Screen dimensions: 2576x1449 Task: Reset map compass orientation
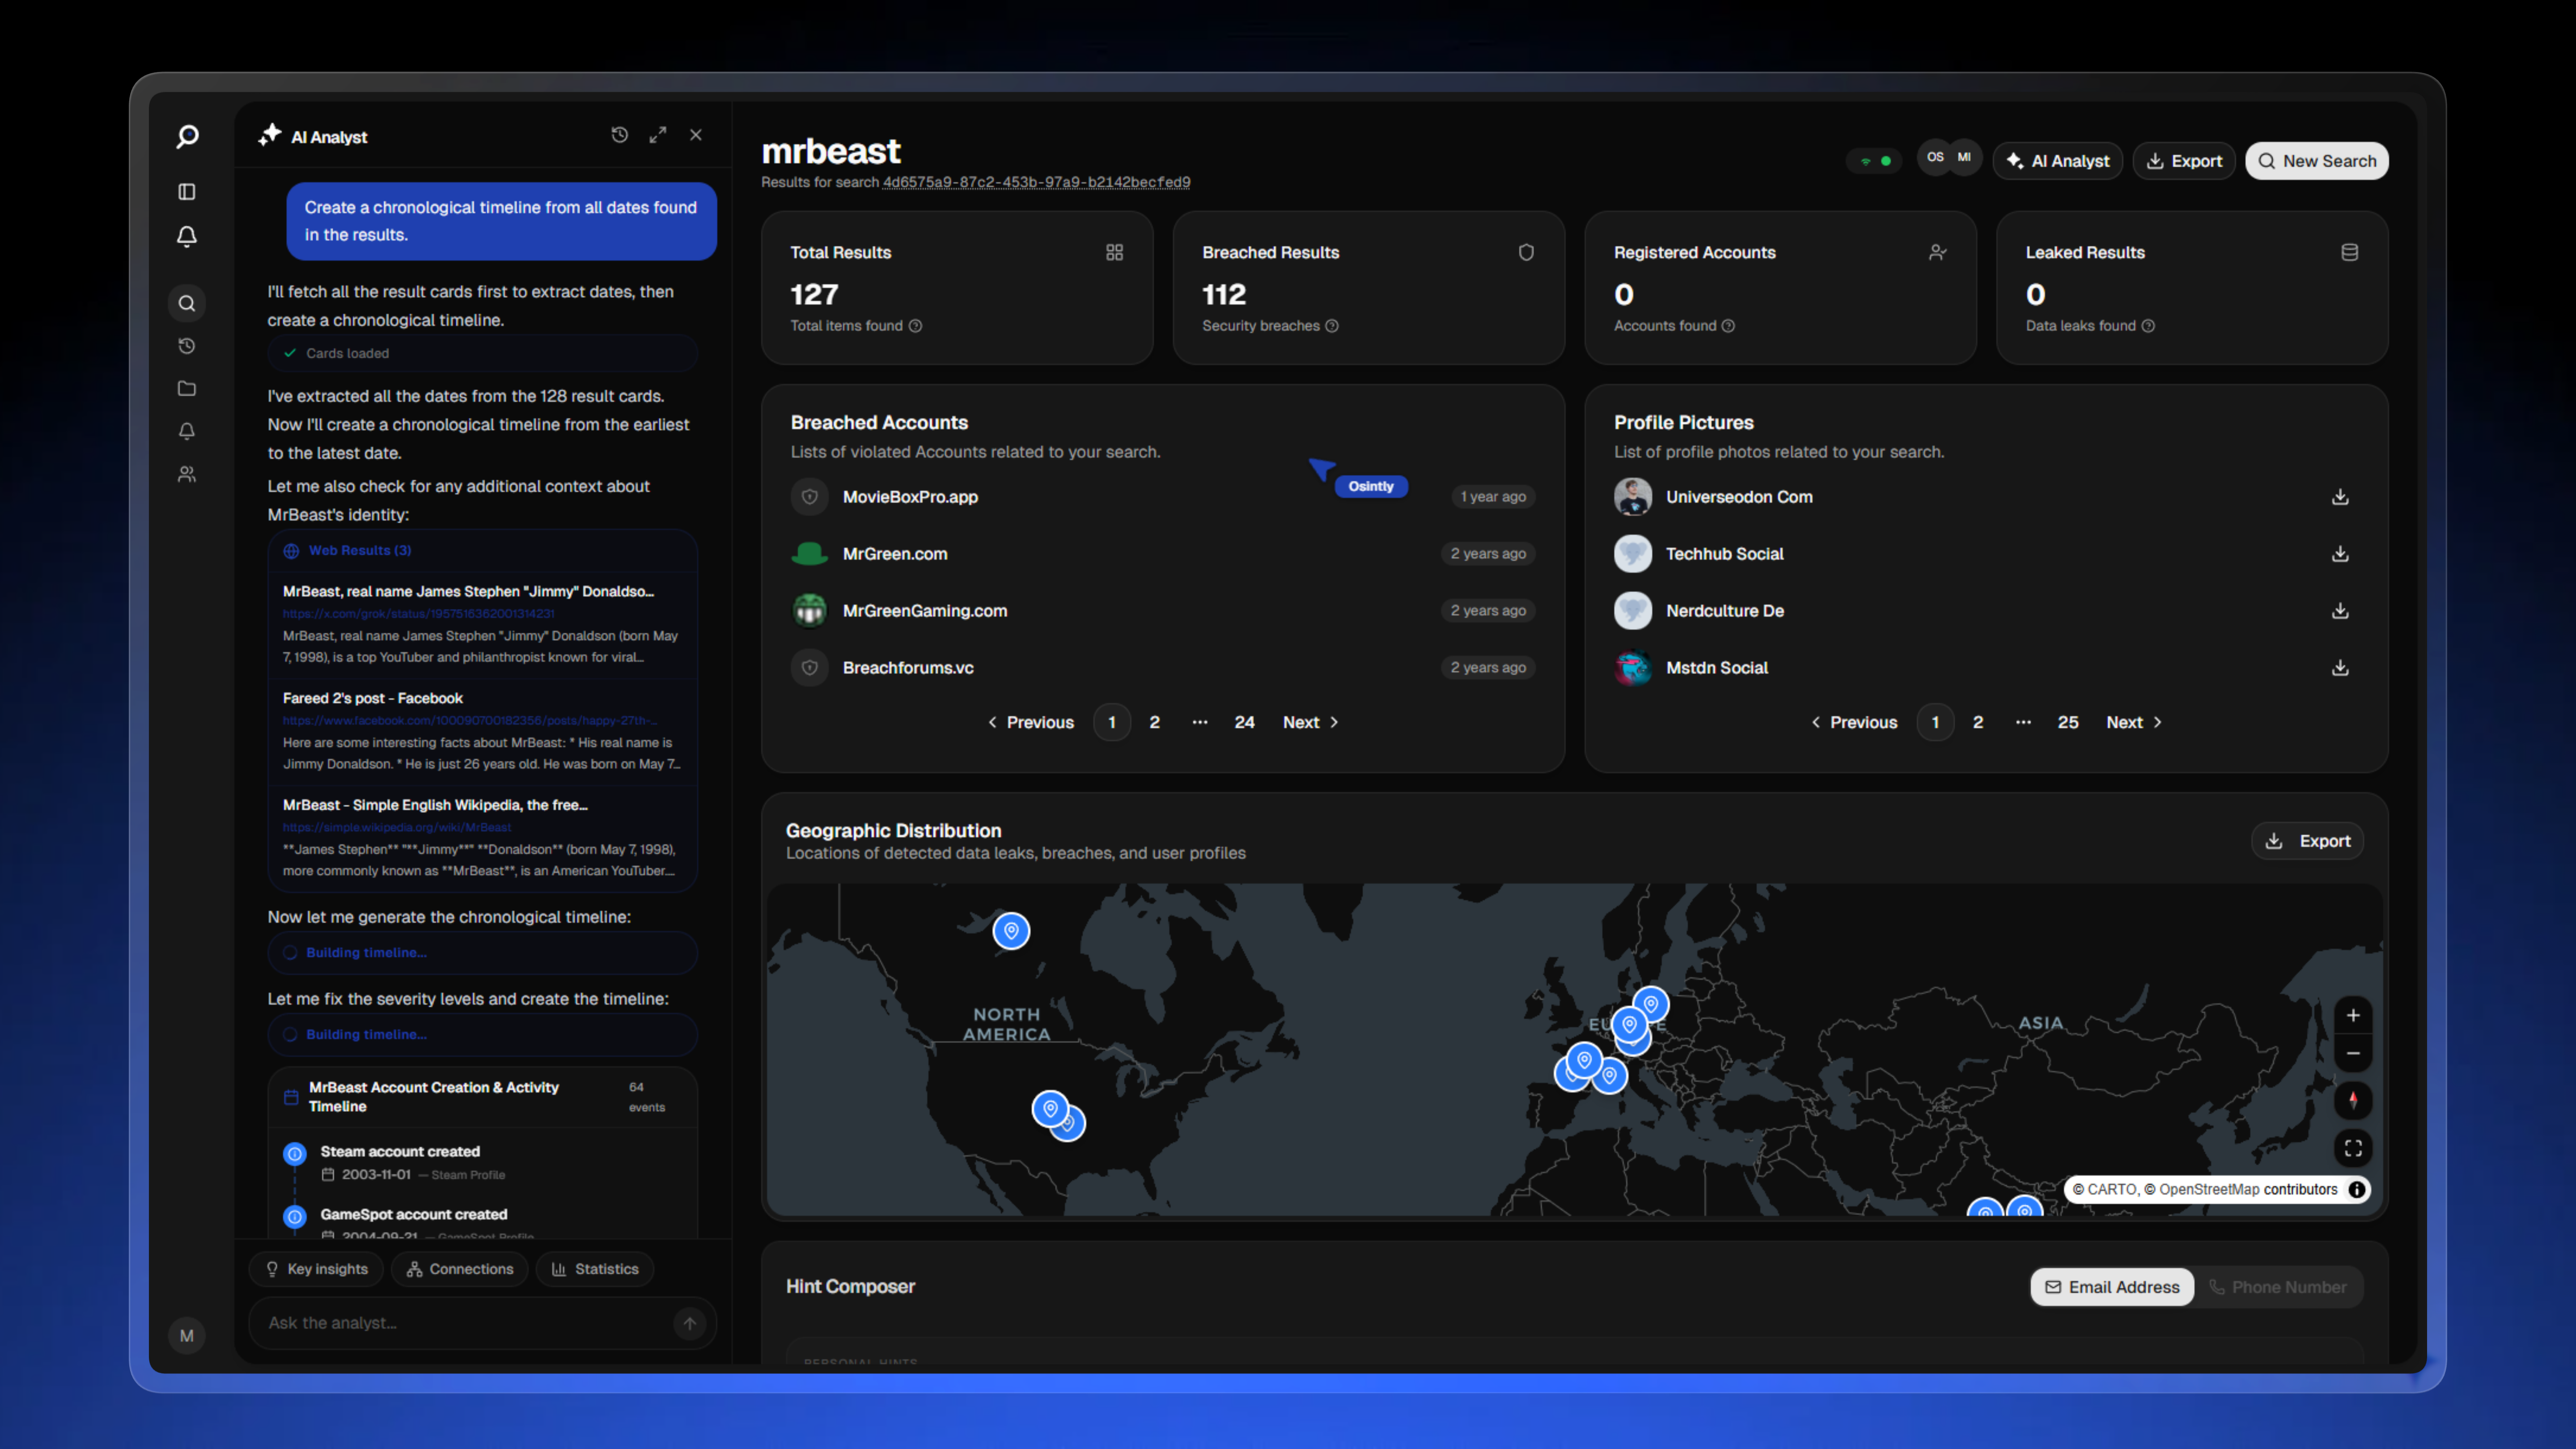2352,1100
